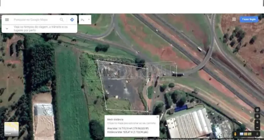Open directions with the blue diamond icon
The image size is (264, 140).
tap(72, 20)
